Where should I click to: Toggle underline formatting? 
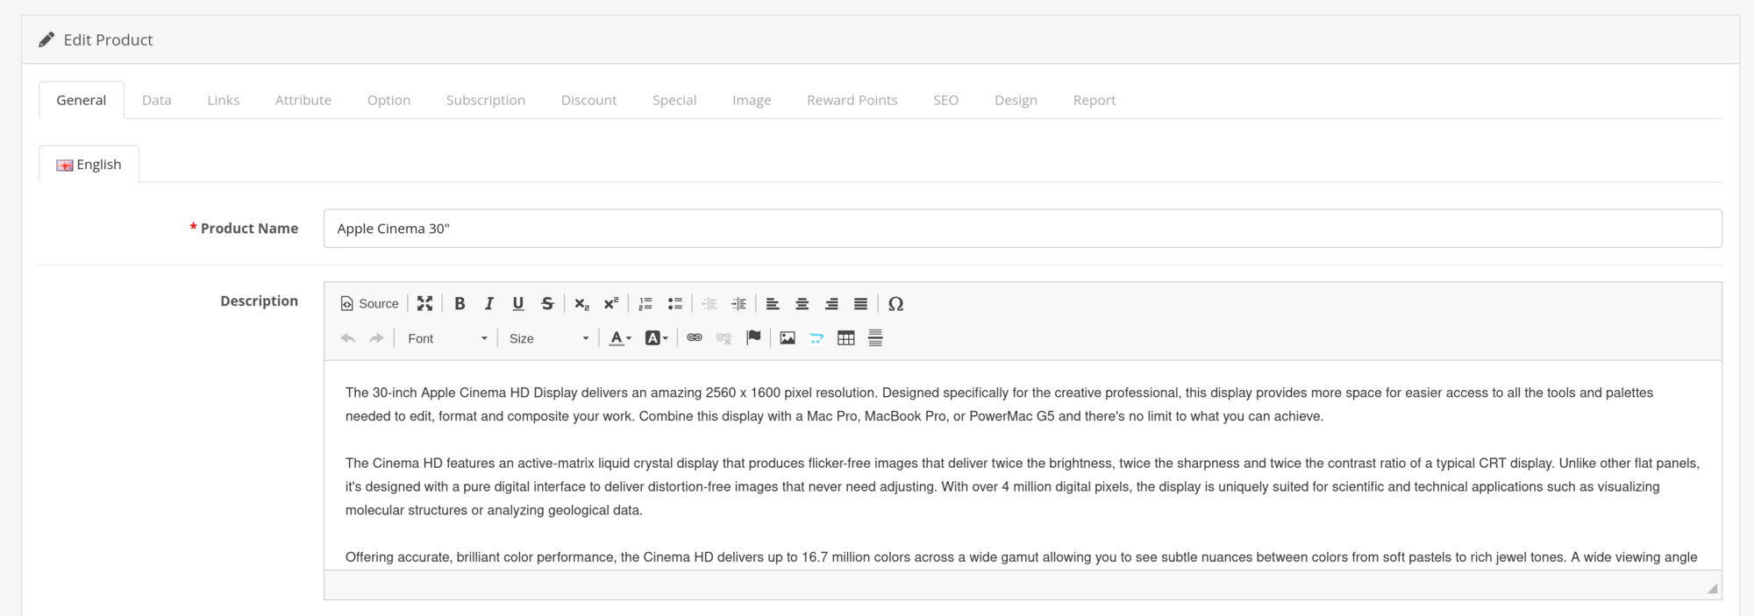(518, 303)
